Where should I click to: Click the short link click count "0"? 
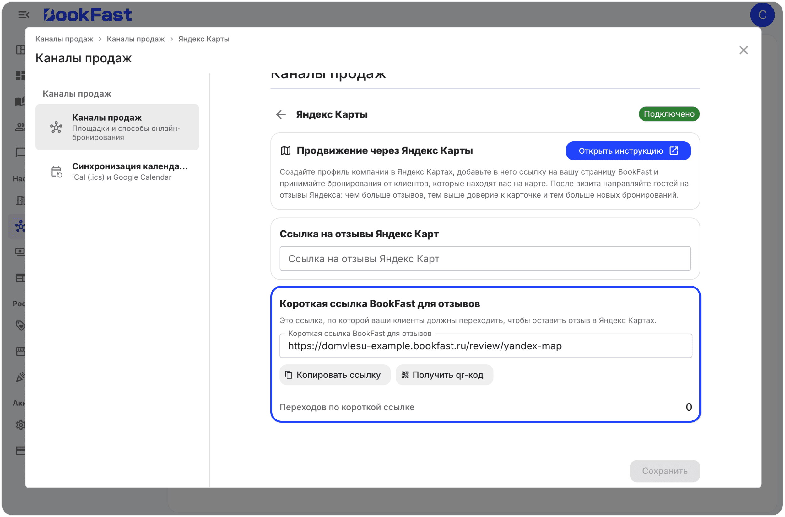coord(689,407)
